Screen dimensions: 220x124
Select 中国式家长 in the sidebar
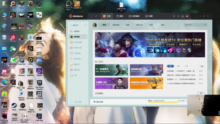point(78,59)
